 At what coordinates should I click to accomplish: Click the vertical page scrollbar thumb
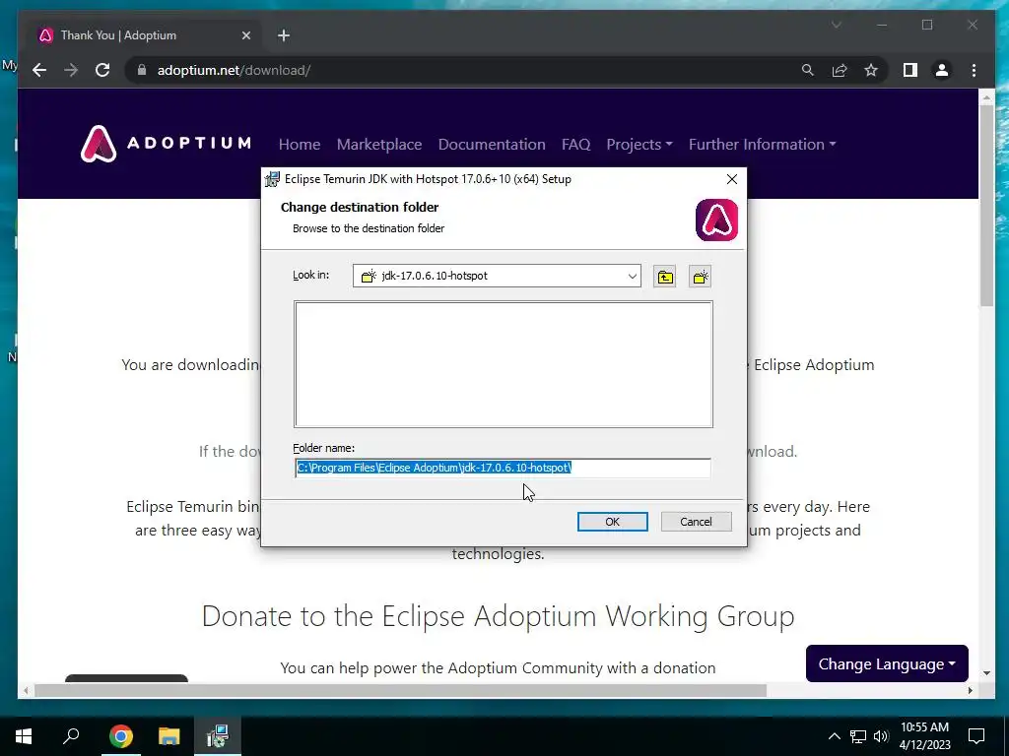(x=986, y=205)
